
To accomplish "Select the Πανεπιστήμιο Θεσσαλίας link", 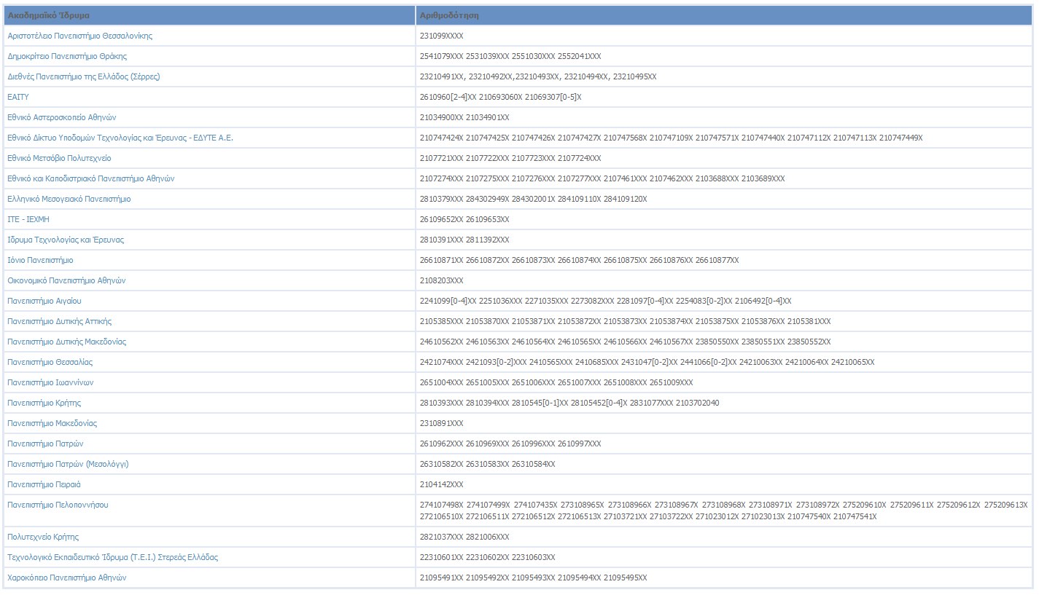I will (50, 362).
